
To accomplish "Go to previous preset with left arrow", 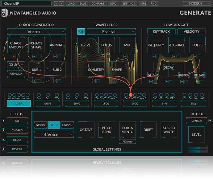I will [x=56, y=4].
